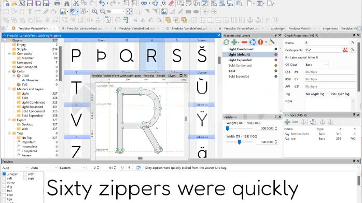Click the Print icon in toolbar
Viewport: 362px width, 203px height.
point(57,3)
